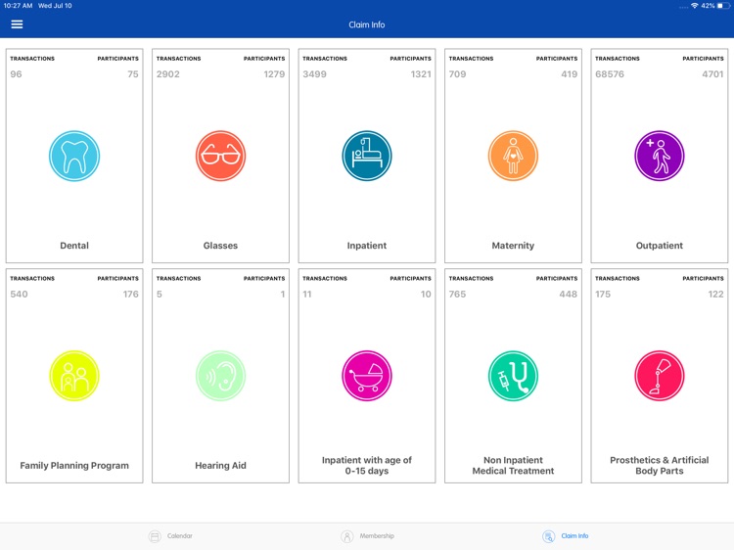Open Inpatient with age of 0-15 days
This screenshot has height=550, width=734.
click(x=367, y=465)
